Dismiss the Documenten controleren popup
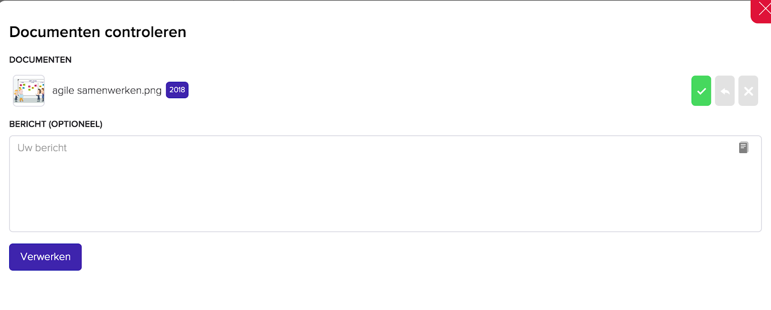 (x=762, y=10)
